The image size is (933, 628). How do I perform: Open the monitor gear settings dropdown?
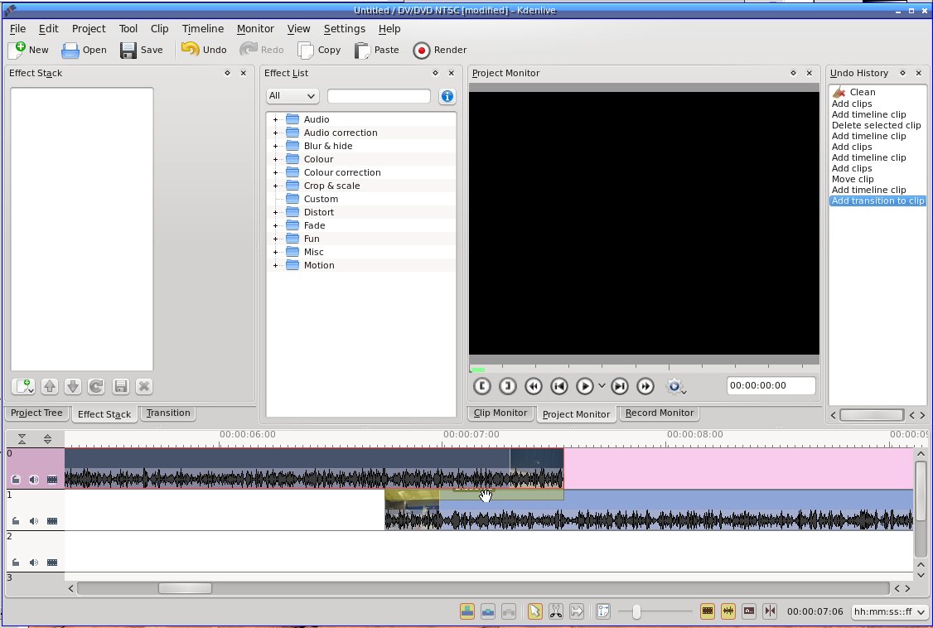[675, 387]
